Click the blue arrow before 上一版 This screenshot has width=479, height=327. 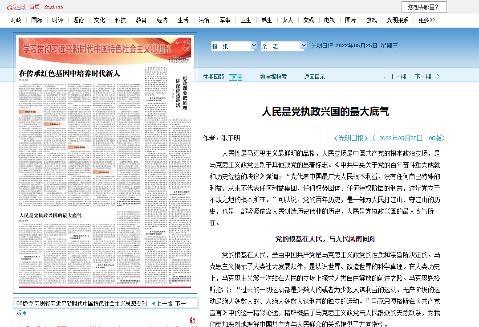tap(154, 303)
